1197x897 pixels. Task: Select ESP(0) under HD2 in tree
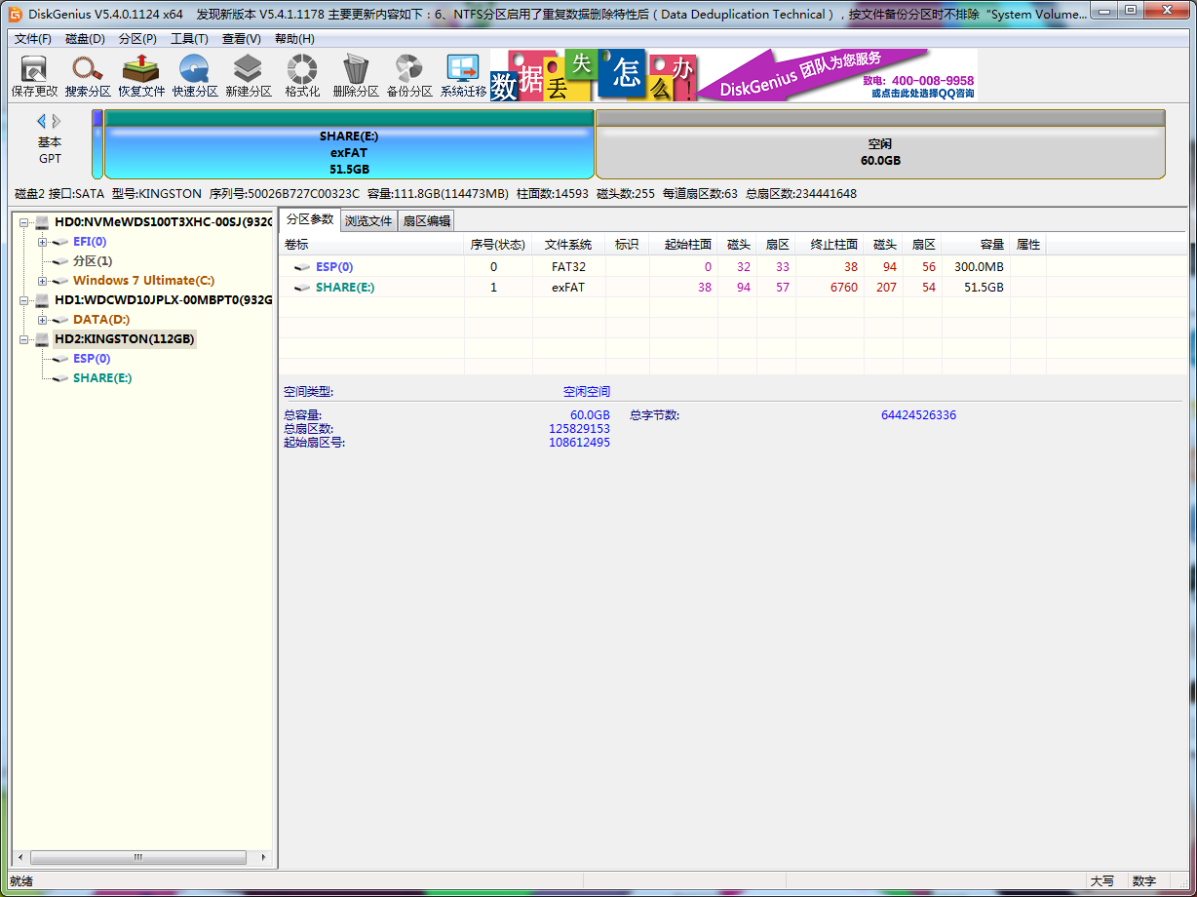click(92, 359)
